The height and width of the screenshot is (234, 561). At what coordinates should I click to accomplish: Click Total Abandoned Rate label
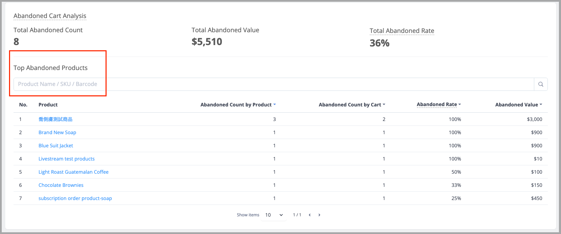point(402,31)
